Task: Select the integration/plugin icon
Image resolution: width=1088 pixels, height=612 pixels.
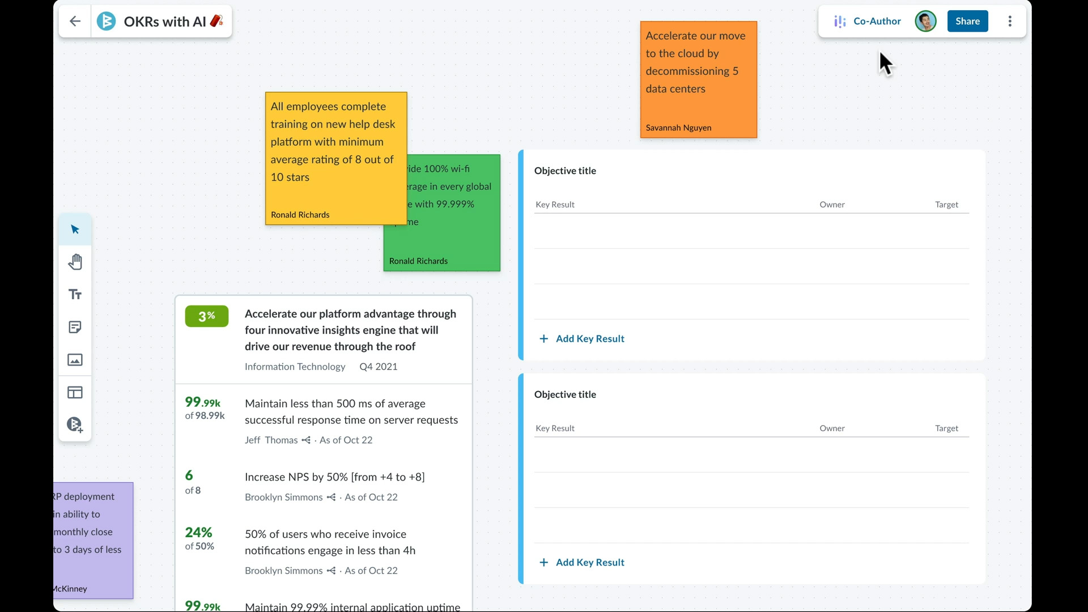Action: 74,425
